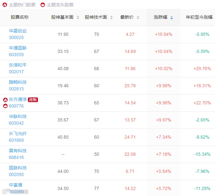Open stock code 603559
The width and height of the screenshot is (215, 196).
pyautogui.click(x=16, y=55)
